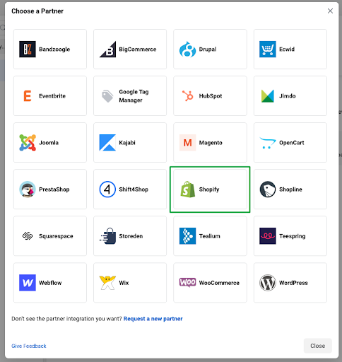Select the Shopify partner logo

(x=187, y=189)
